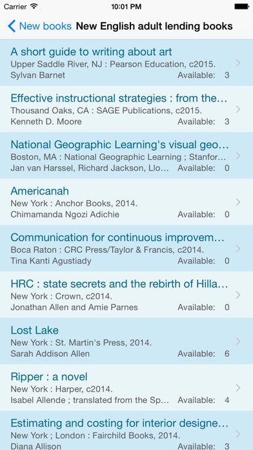
Task: Tap chevron beside National Geographic Learning's row
Action: 238,156
